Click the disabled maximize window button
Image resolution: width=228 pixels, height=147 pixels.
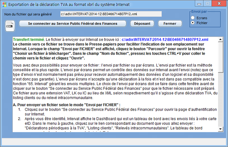(207, 3)
